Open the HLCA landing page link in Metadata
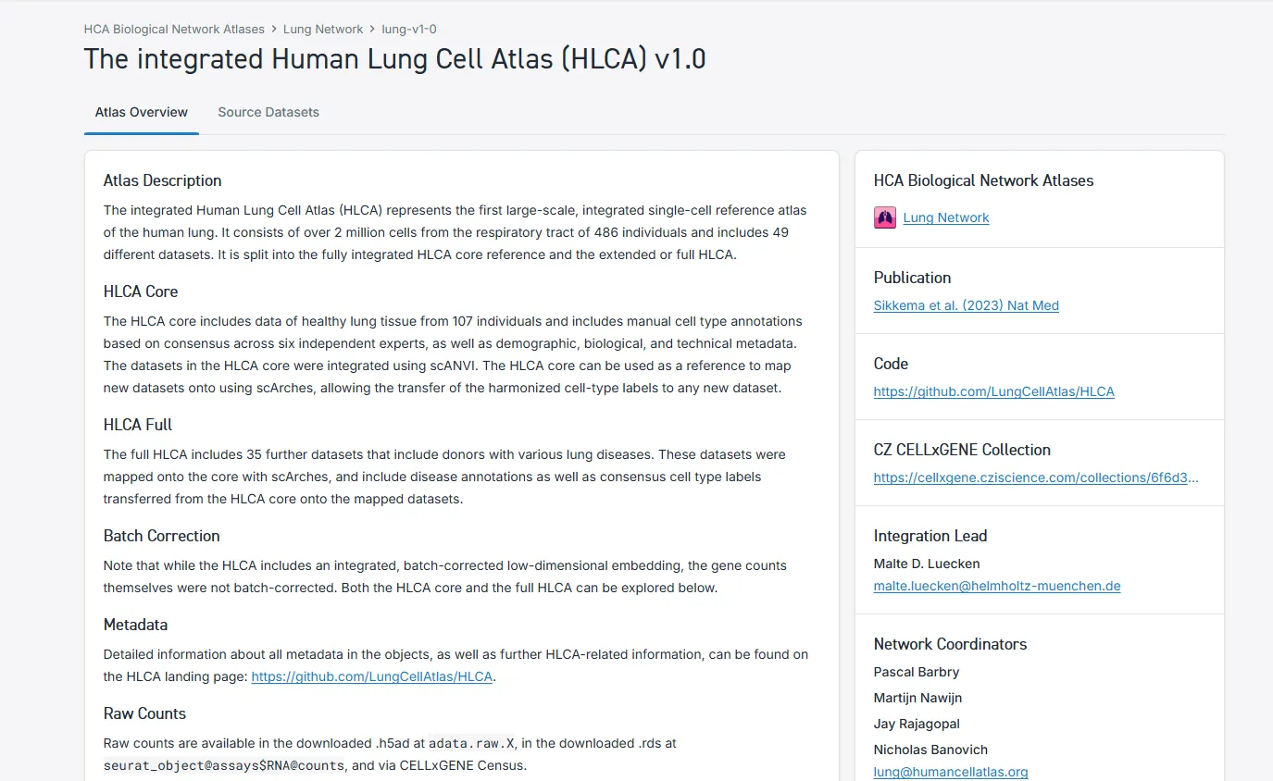The width and height of the screenshot is (1273, 781). (x=372, y=676)
